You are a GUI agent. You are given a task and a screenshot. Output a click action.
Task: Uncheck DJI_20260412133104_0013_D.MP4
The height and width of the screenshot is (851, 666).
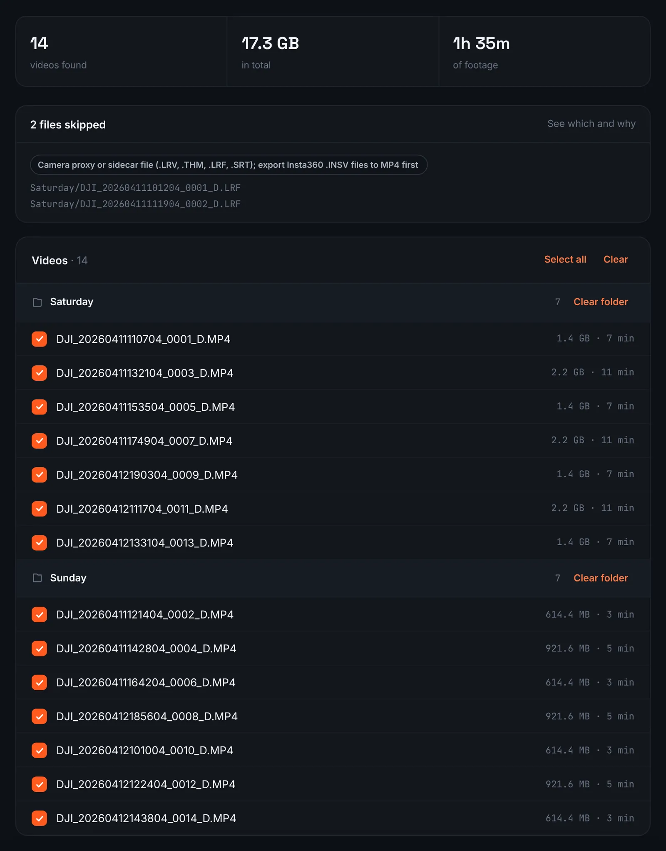click(39, 543)
